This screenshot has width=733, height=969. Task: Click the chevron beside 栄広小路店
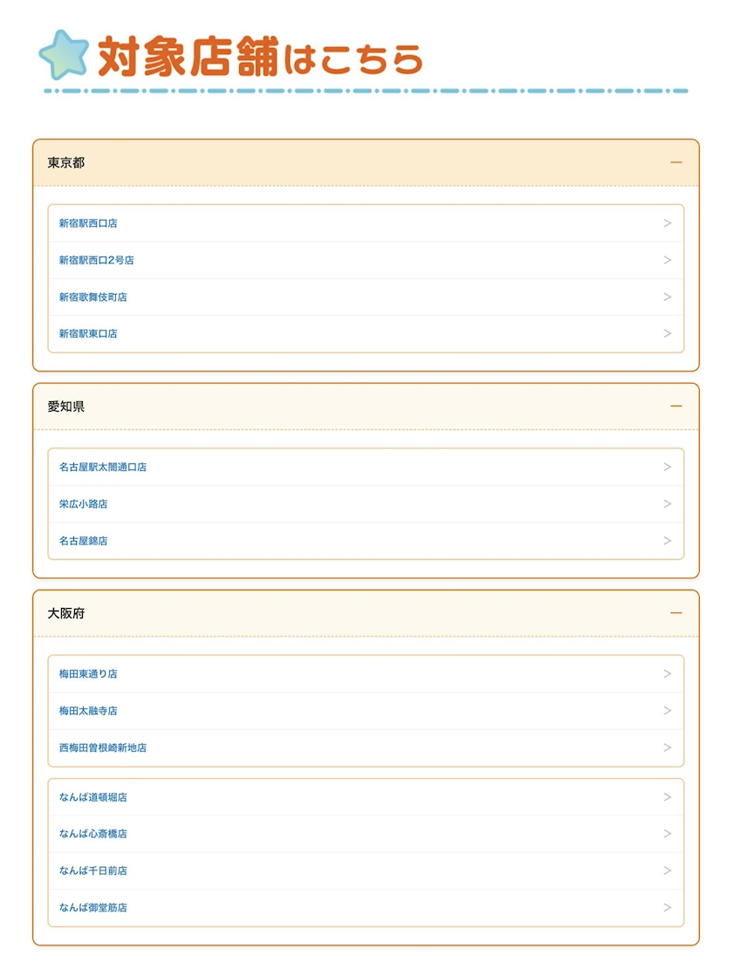[668, 504]
